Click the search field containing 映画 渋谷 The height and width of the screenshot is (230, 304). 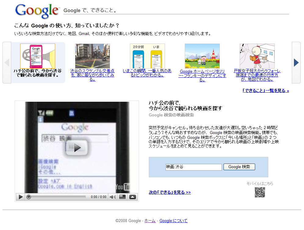(x=194, y=167)
